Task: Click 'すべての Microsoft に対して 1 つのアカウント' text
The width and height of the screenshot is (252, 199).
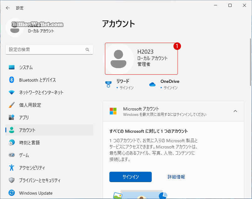Action: click(149, 131)
